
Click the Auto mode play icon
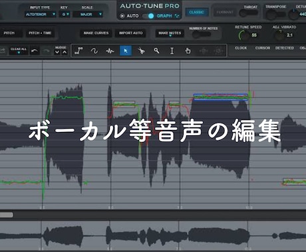(x=122, y=16)
